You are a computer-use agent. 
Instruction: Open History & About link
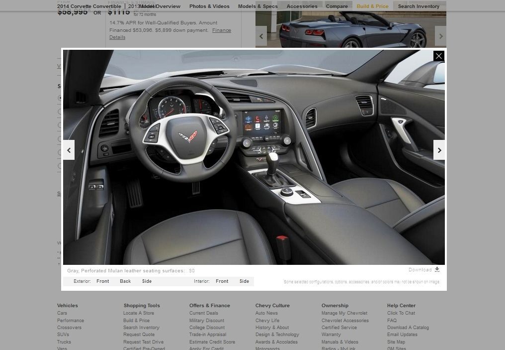pyautogui.click(x=272, y=328)
